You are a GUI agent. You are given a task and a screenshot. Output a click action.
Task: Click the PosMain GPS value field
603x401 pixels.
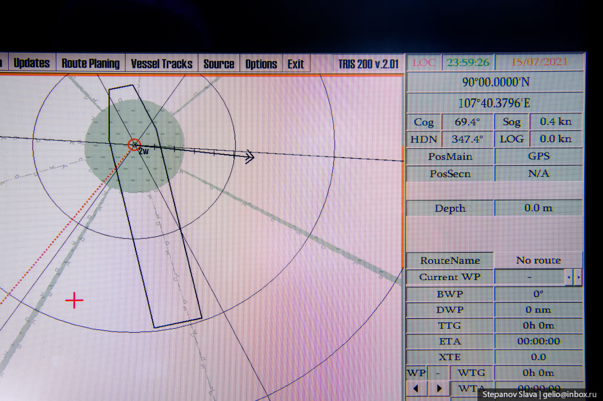[538, 156]
